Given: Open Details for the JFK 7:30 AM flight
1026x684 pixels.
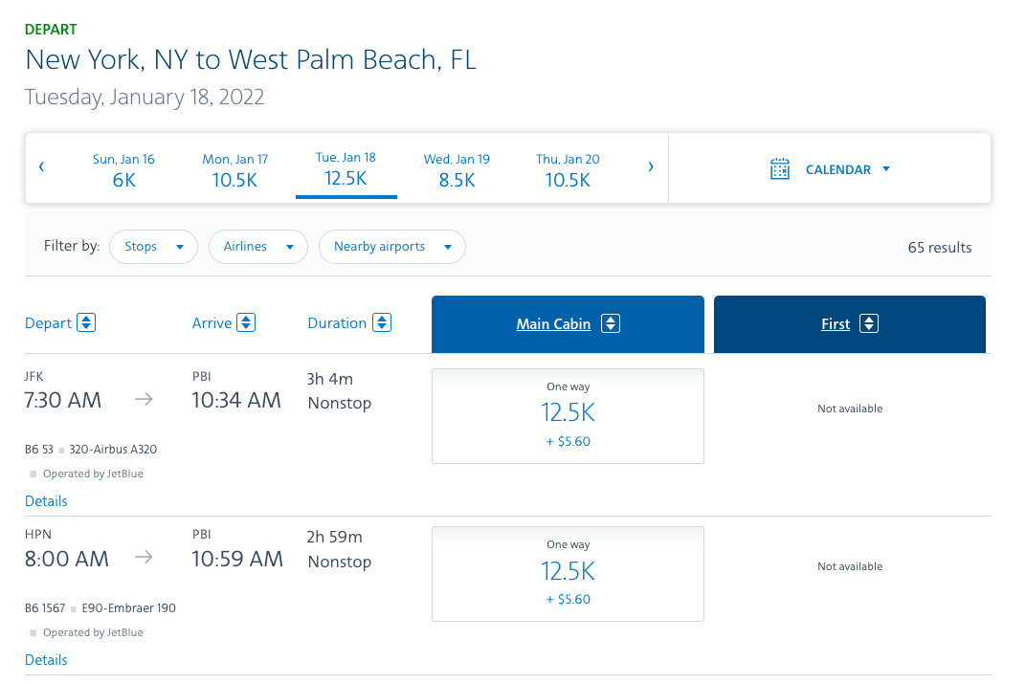Looking at the screenshot, I should click(x=45, y=500).
